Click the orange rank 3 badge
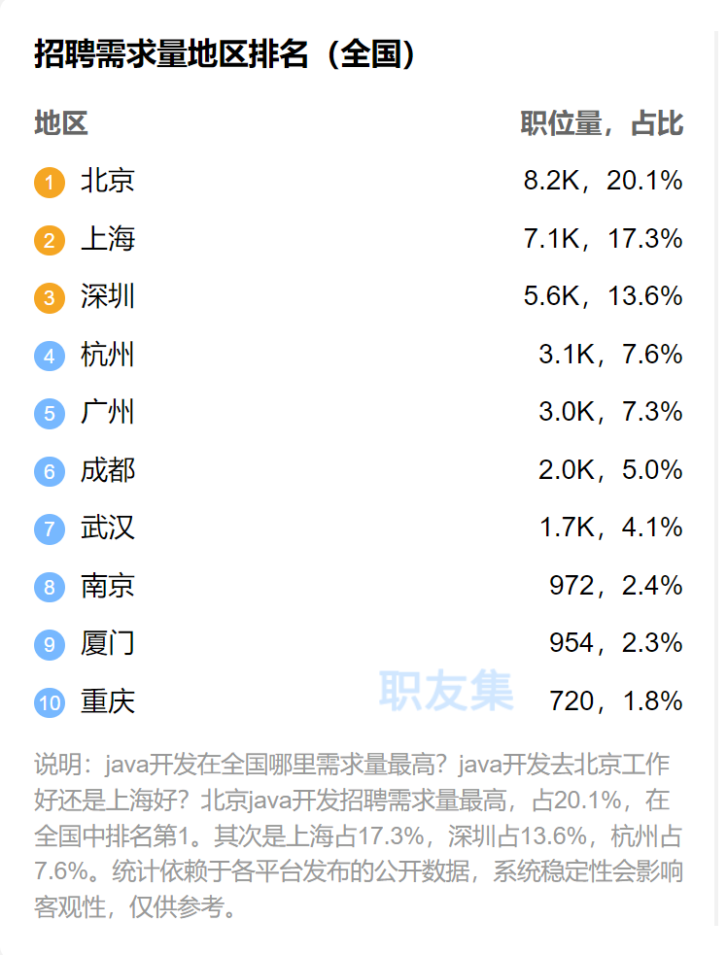The width and height of the screenshot is (727, 955). (x=50, y=297)
